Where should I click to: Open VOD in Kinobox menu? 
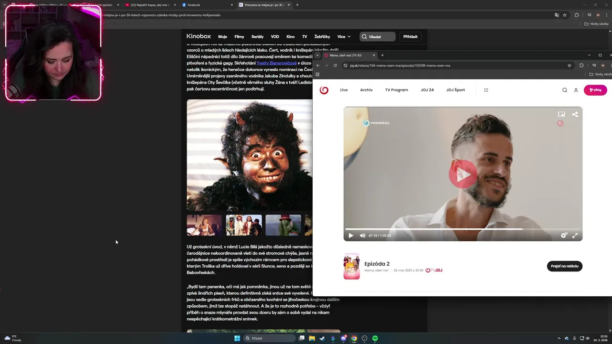coord(275,37)
